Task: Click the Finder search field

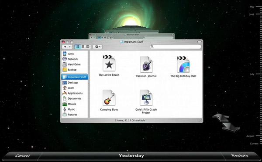Action: point(176,47)
